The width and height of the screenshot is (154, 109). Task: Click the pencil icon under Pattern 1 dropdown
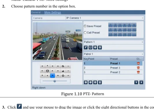(x=86, y=47)
